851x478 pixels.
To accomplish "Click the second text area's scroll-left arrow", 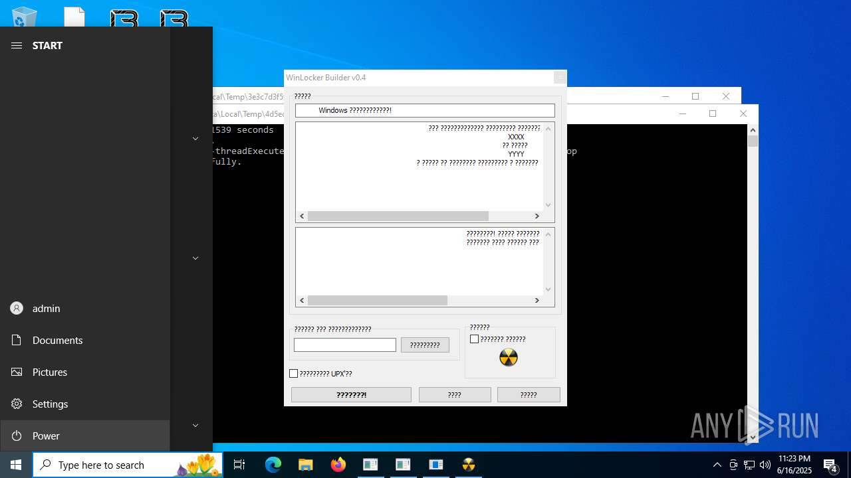I will pyautogui.click(x=302, y=301).
